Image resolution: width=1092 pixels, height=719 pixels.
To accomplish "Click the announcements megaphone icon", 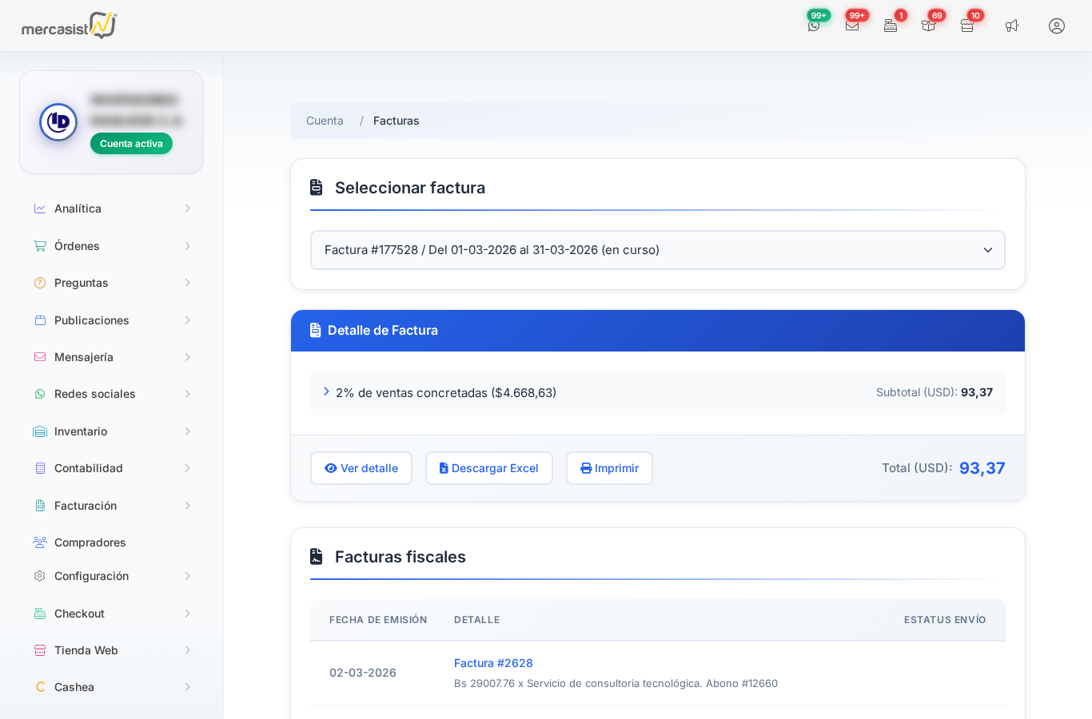I will 1012,26.
